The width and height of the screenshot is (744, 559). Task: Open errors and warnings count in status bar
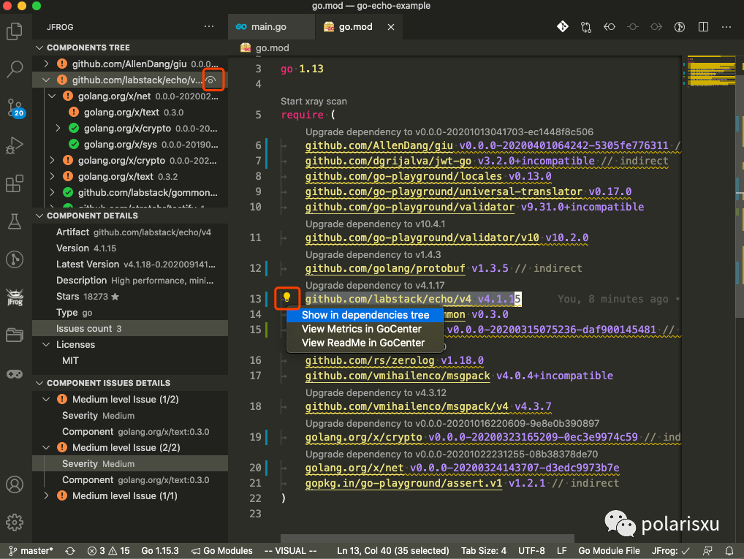click(x=109, y=551)
